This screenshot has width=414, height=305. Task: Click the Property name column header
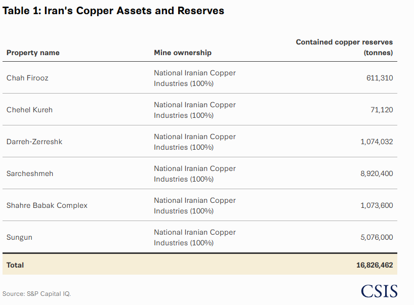(33, 53)
